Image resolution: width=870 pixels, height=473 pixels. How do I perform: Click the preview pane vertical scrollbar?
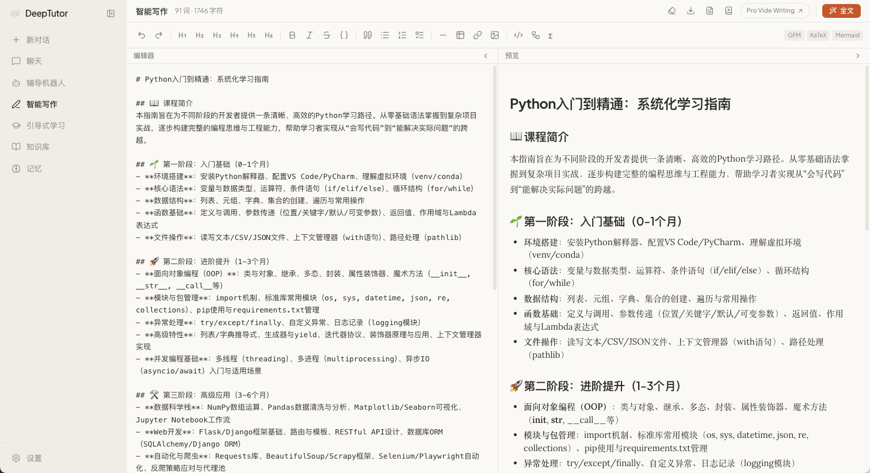tap(867, 148)
